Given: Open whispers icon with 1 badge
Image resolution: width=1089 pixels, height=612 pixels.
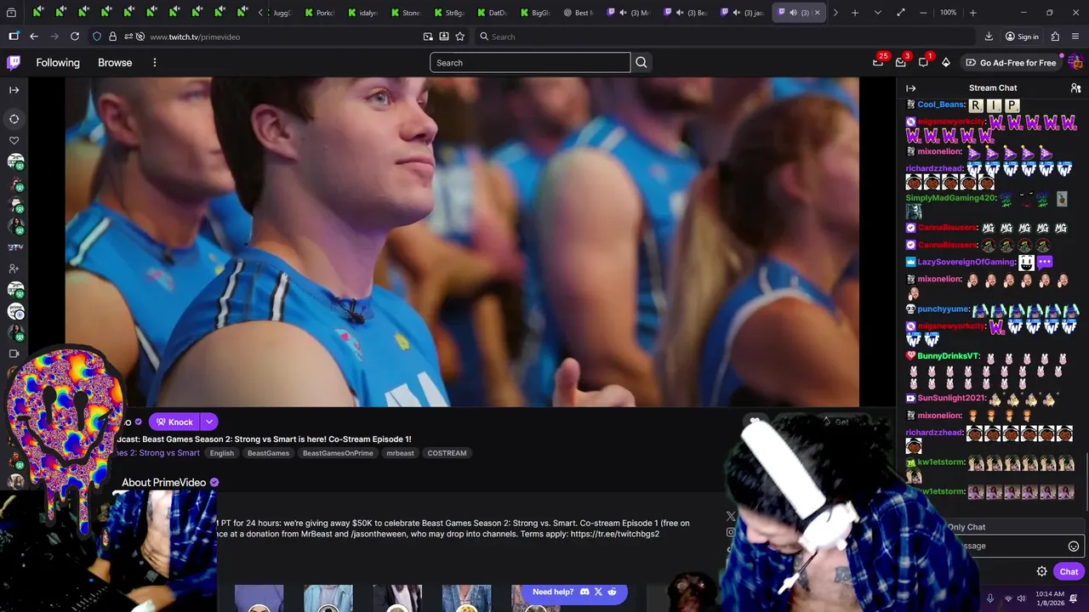Looking at the screenshot, I should click(x=923, y=62).
